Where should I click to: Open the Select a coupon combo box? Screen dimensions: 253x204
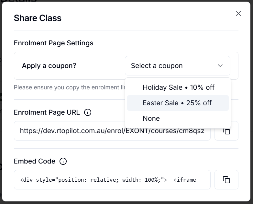click(x=178, y=66)
